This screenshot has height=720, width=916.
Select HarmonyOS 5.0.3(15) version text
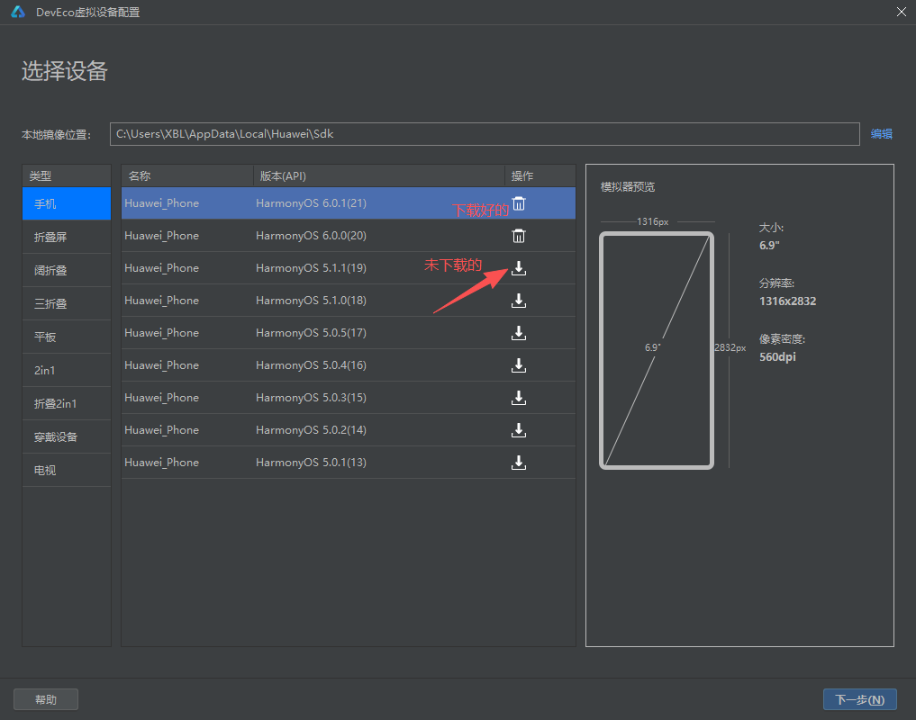pyautogui.click(x=312, y=398)
